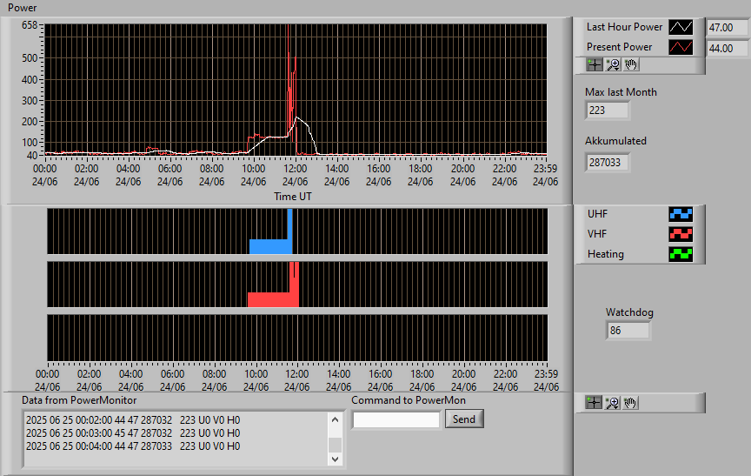Click the 658 maximum label on Power axis
The image size is (751, 476).
click(x=30, y=25)
